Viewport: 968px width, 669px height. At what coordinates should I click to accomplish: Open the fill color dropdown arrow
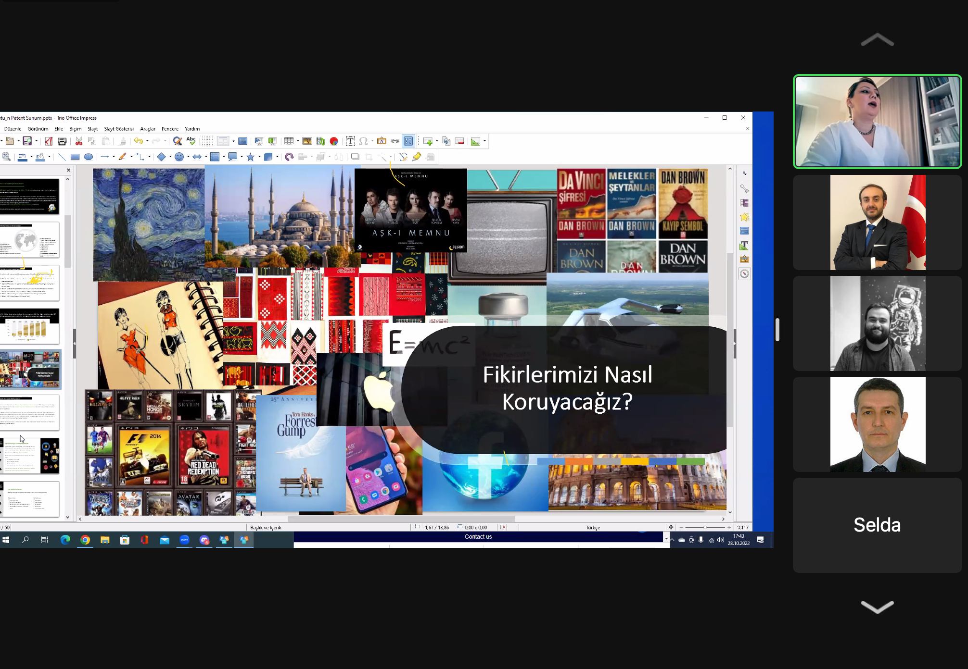pyautogui.click(x=49, y=157)
